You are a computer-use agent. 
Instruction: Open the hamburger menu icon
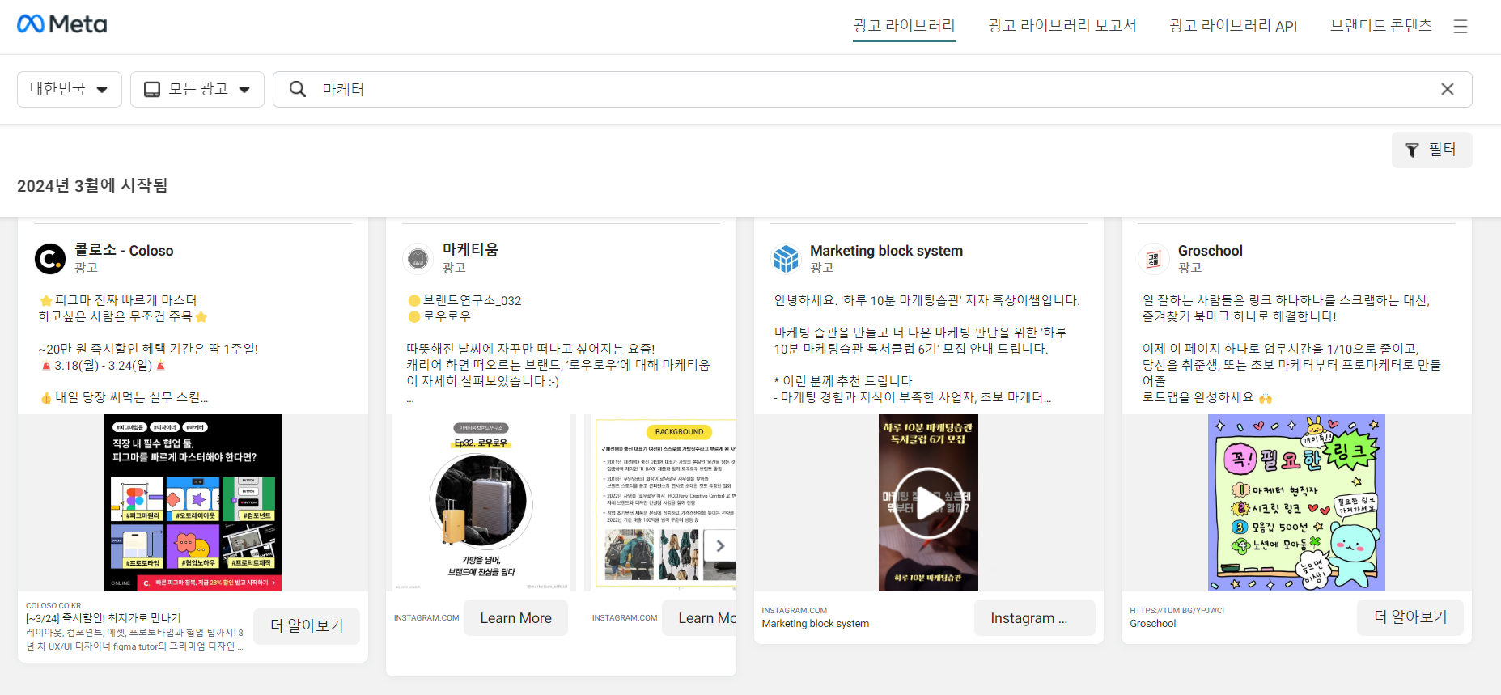coord(1460,27)
